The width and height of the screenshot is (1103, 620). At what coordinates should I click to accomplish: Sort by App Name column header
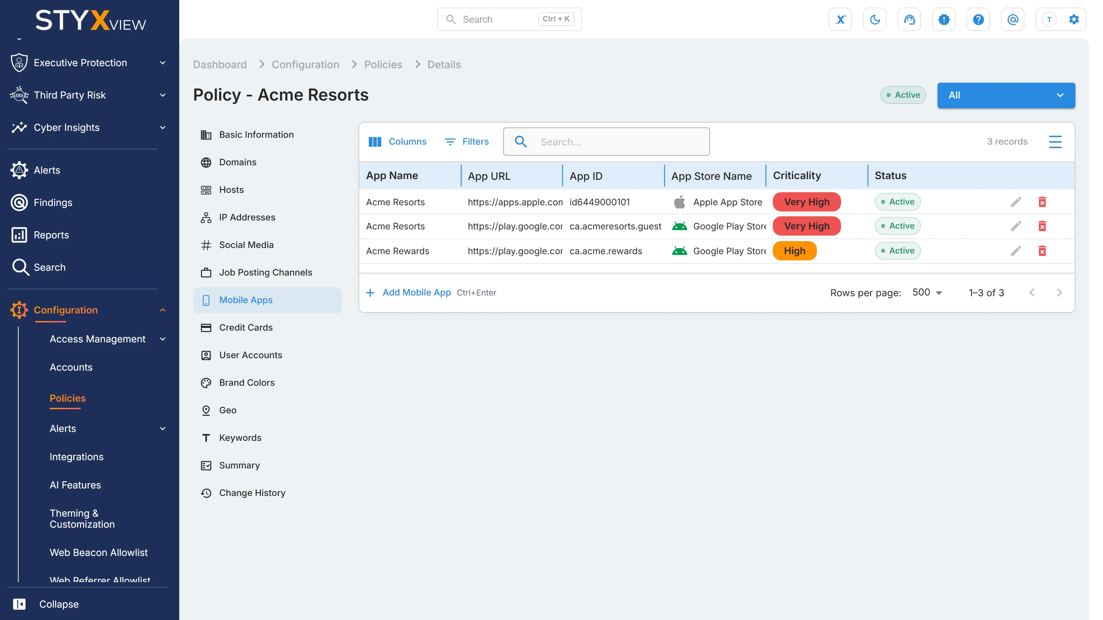pos(392,176)
